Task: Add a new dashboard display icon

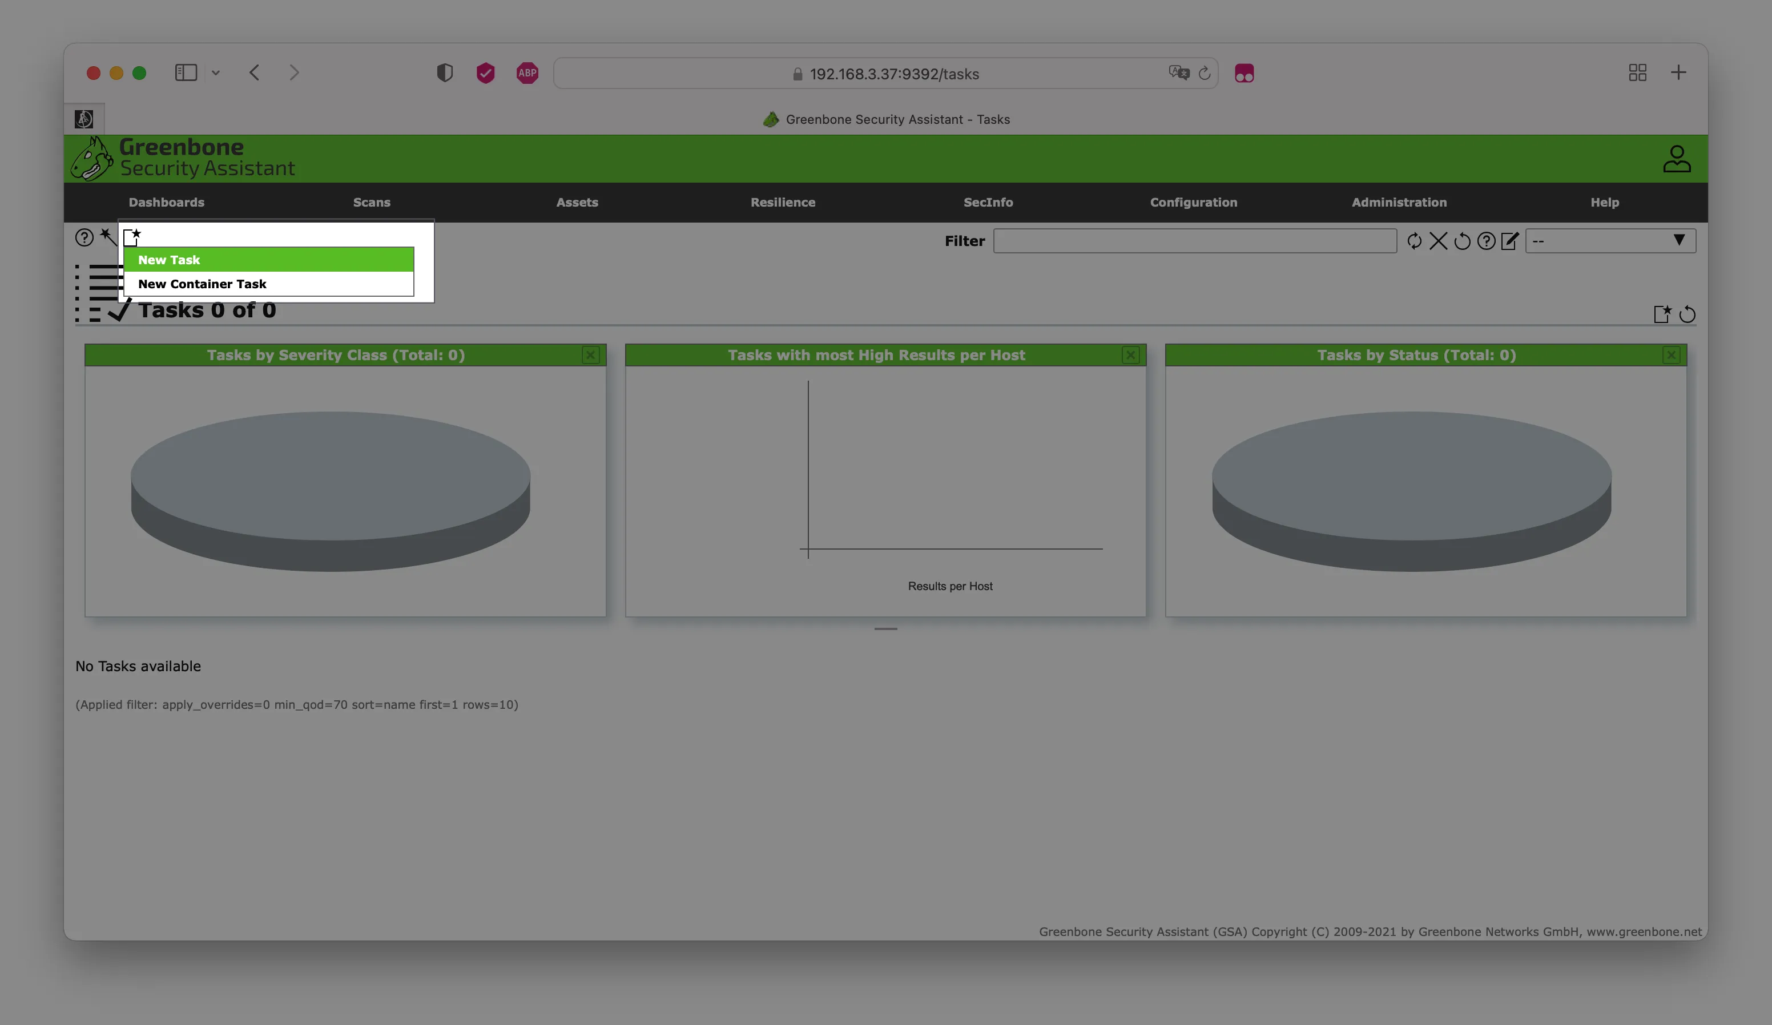Action: 1662,314
